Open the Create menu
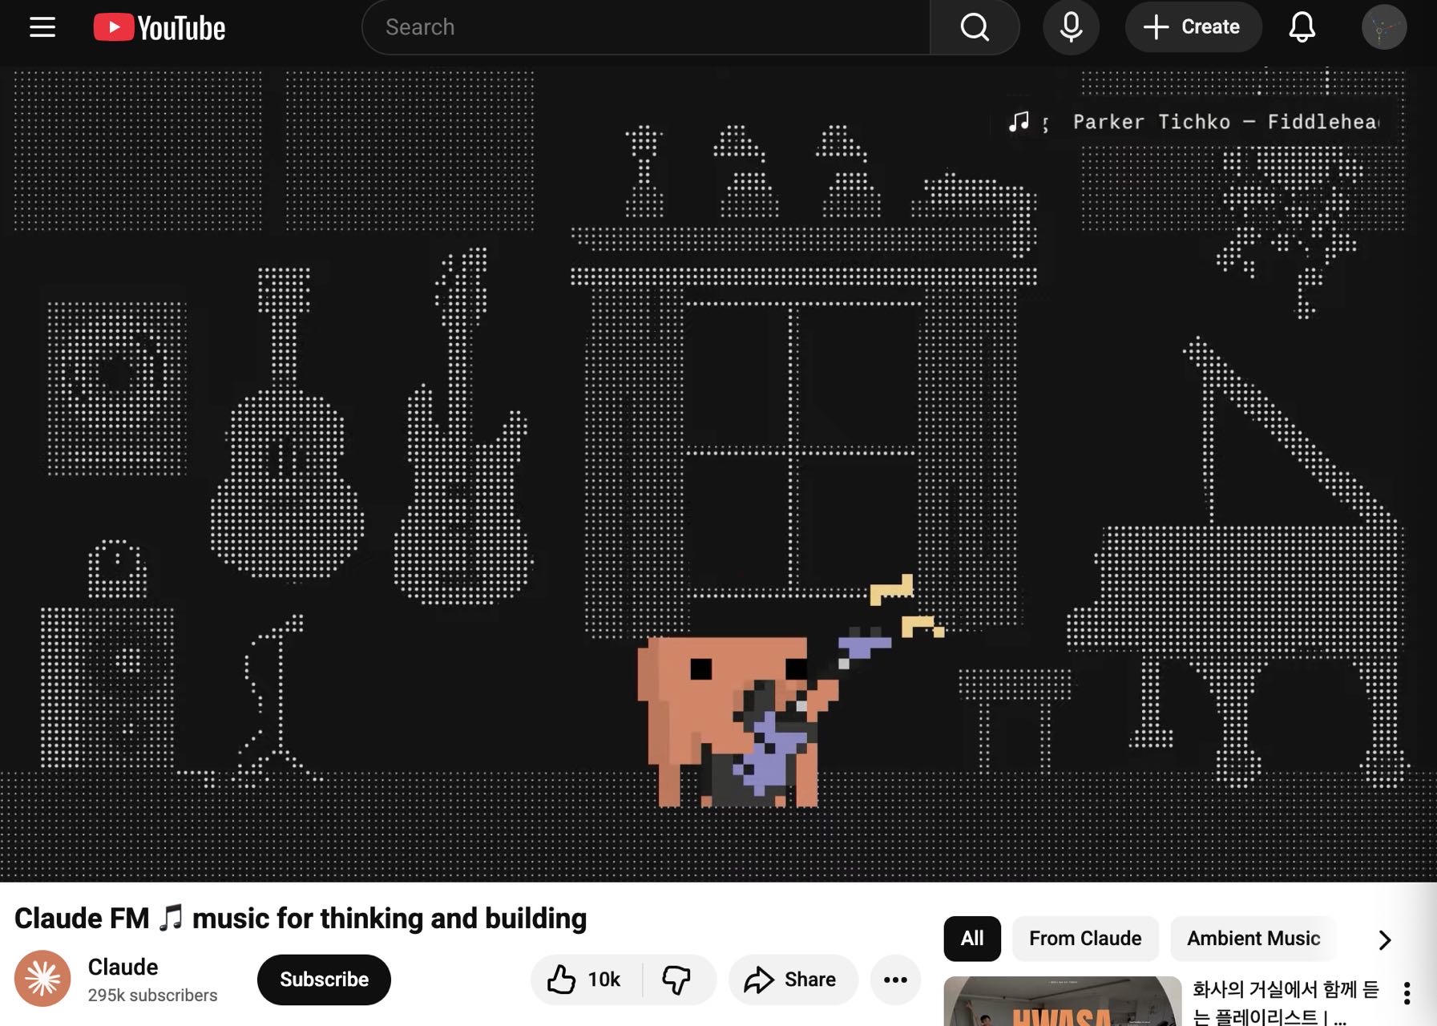The height and width of the screenshot is (1026, 1437). coord(1193,27)
